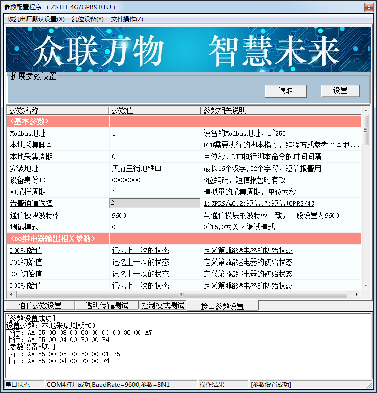Viewport: 377px width, 393px height.
Task: Switch to 控制模式测试 tab
Action: pyautogui.click(x=163, y=305)
